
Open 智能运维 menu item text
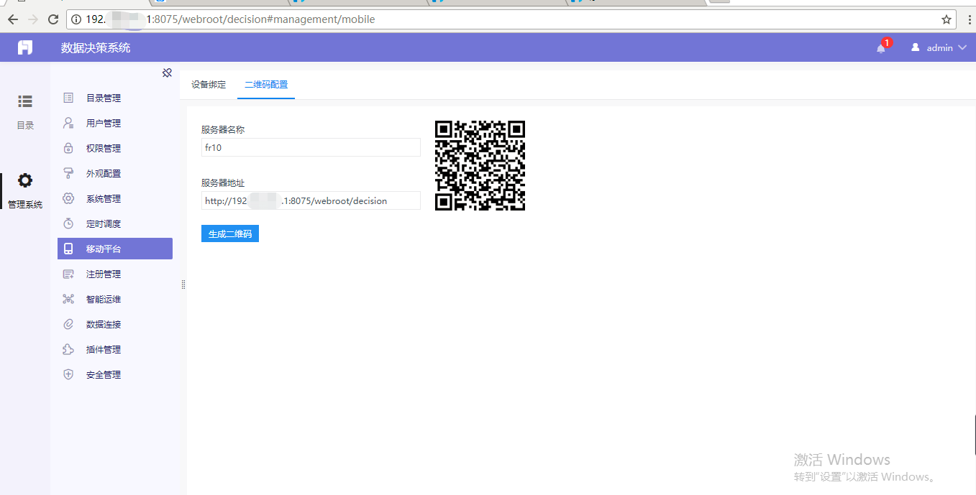point(104,300)
